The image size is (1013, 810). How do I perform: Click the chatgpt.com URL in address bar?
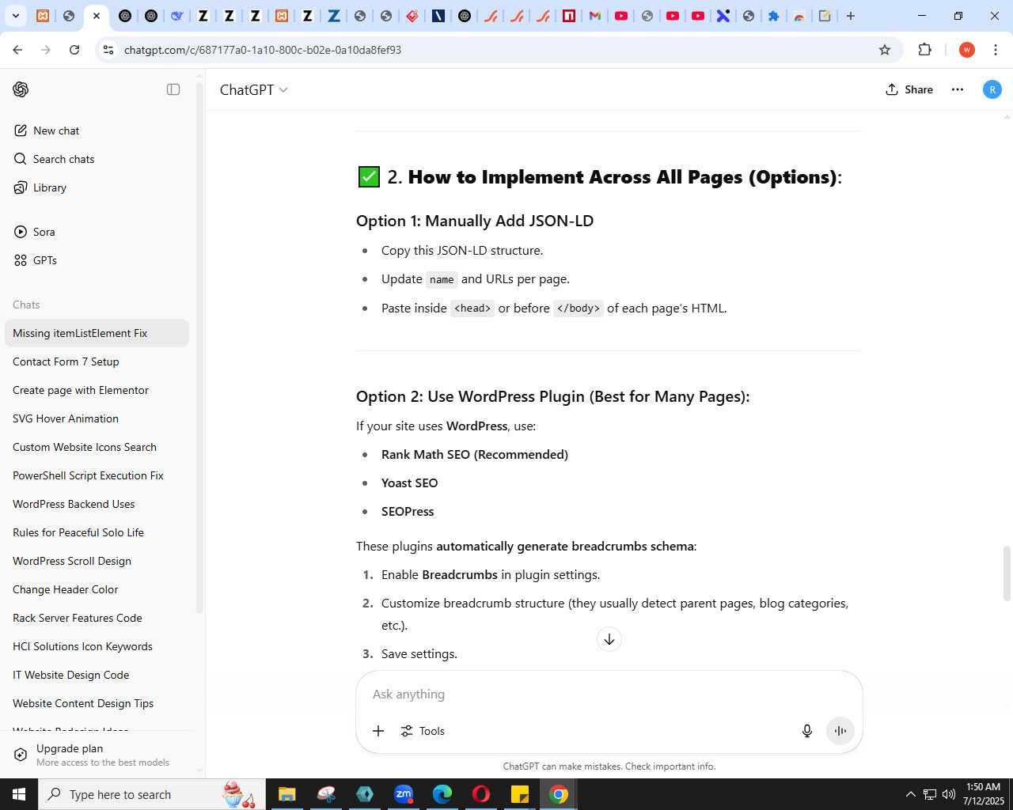click(263, 50)
